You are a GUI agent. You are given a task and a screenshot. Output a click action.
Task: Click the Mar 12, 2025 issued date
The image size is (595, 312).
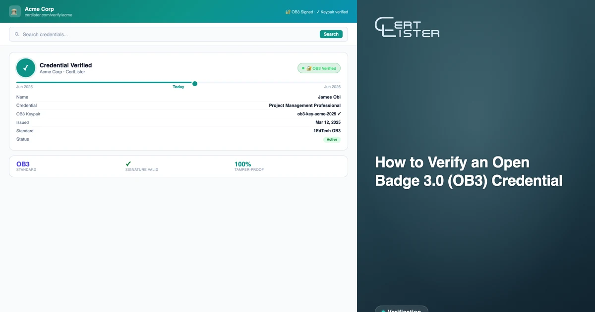(328, 122)
